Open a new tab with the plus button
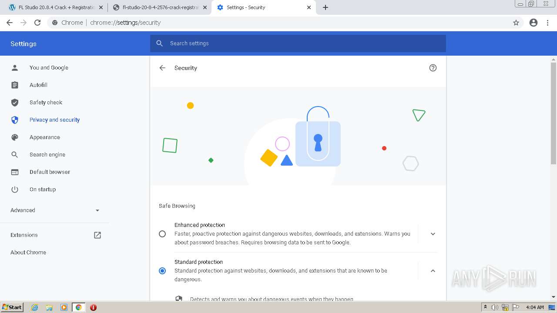Image resolution: width=557 pixels, height=313 pixels. click(325, 7)
